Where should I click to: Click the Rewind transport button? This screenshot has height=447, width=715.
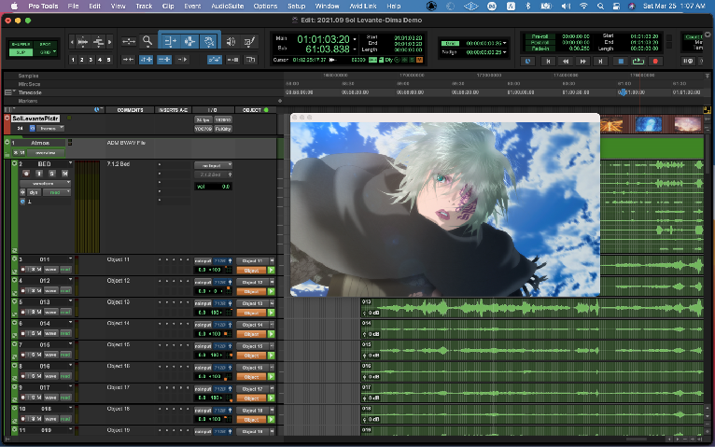(x=566, y=61)
